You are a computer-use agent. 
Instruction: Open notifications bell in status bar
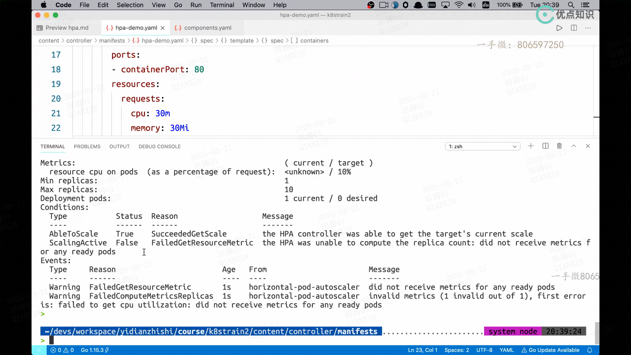click(x=590, y=350)
